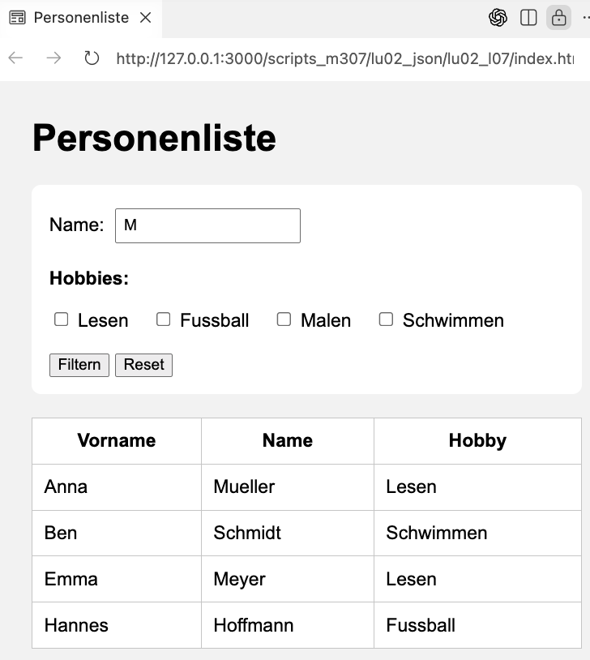Toggle the split view icon
Screen dimensions: 590x660
coord(528,18)
